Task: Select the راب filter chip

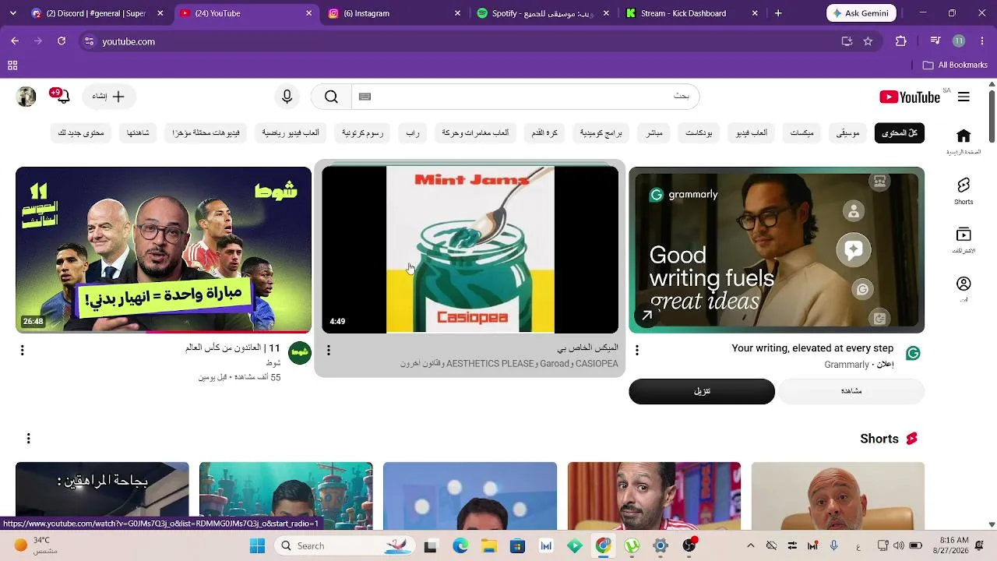Action: pyautogui.click(x=413, y=133)
